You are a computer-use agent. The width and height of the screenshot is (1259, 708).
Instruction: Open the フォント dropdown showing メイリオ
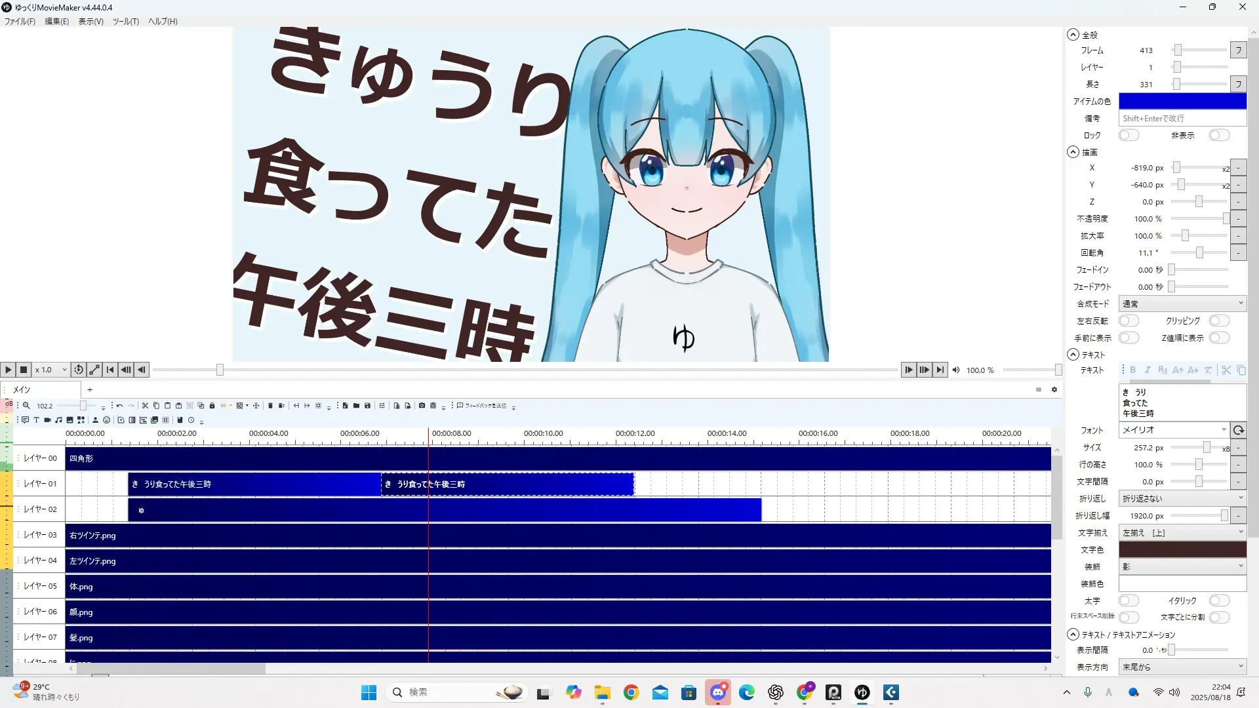click(x=1172, y=430)
